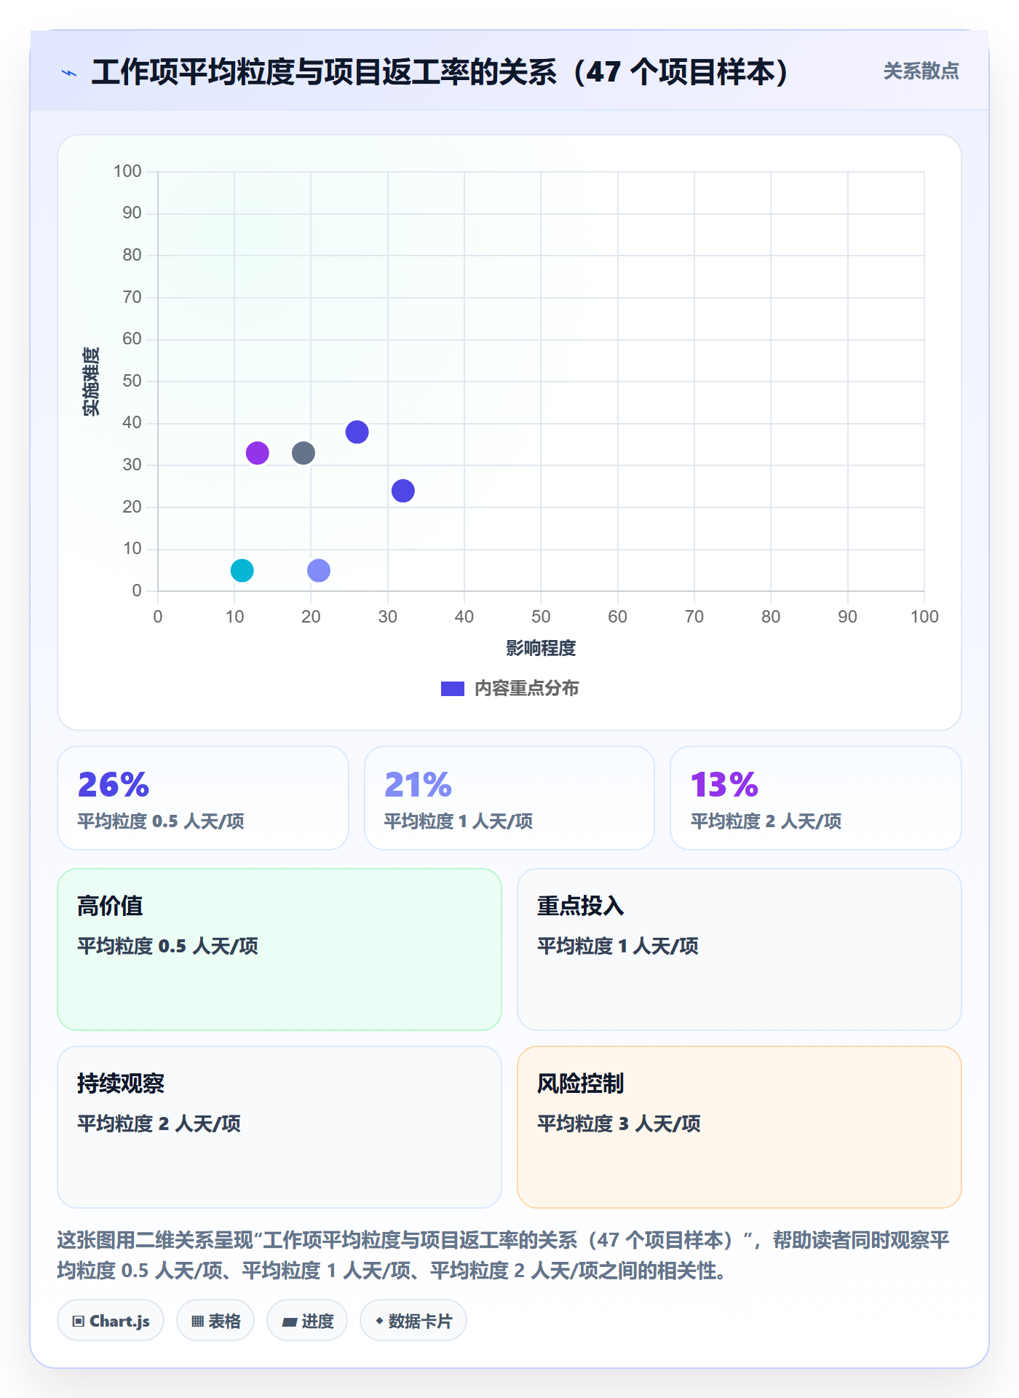
Task: Select the 重点投入 quadrant card
Action: pos(740,949)
